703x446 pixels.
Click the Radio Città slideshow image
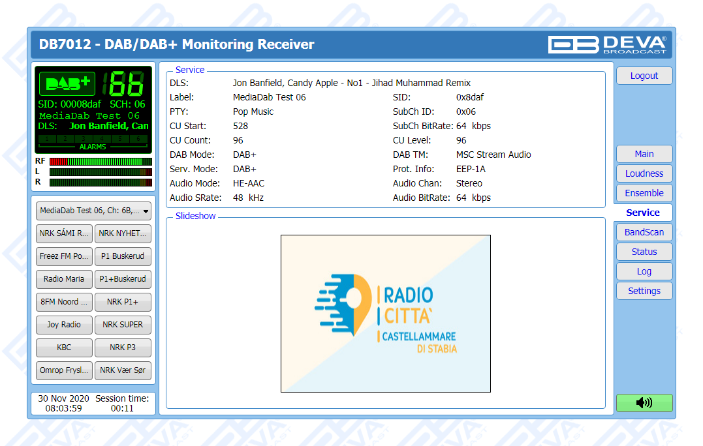coord(385,314)
